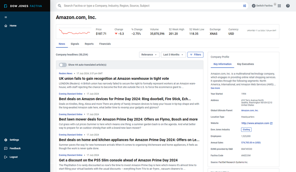Click in the Search Factiva input field

(x=152, y=6)
